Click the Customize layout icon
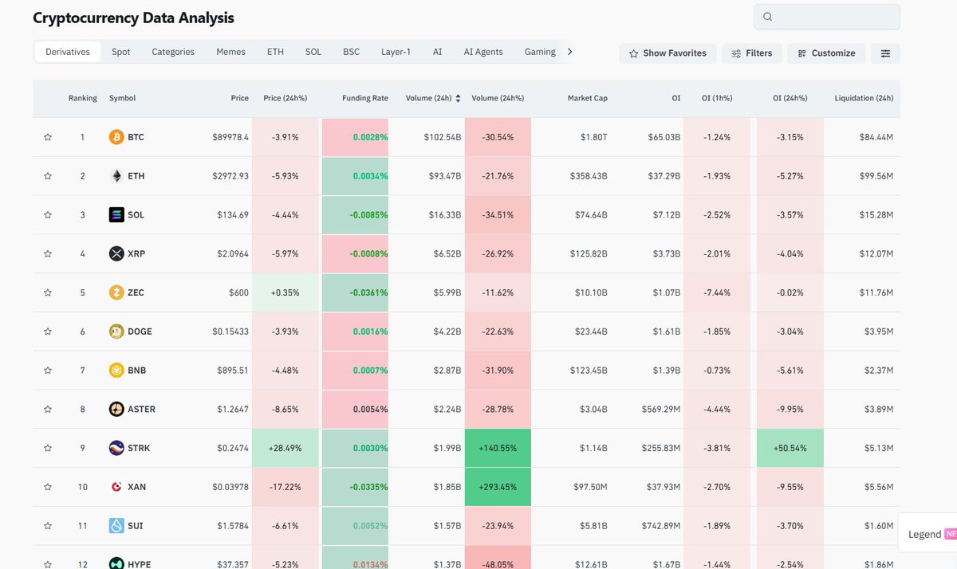Screen dimensions: 957x569 coord(825,53)
